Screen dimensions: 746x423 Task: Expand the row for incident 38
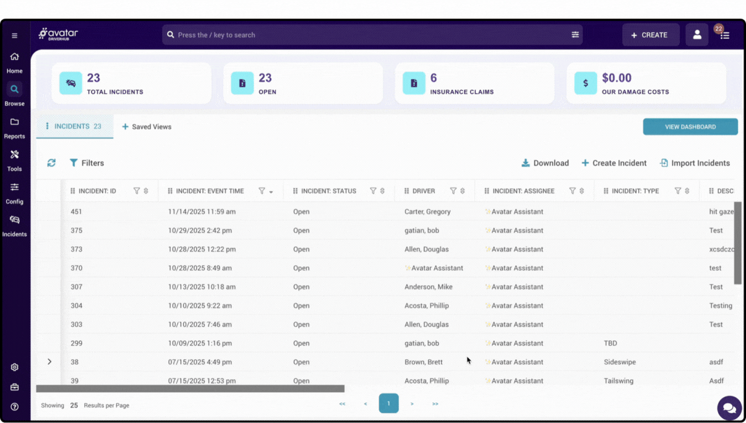pyautogui.click(x=49, y=362)
